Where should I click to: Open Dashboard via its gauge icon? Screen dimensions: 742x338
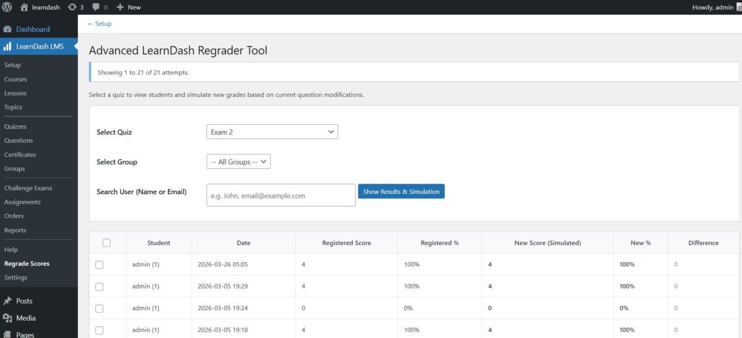[7, 29]
